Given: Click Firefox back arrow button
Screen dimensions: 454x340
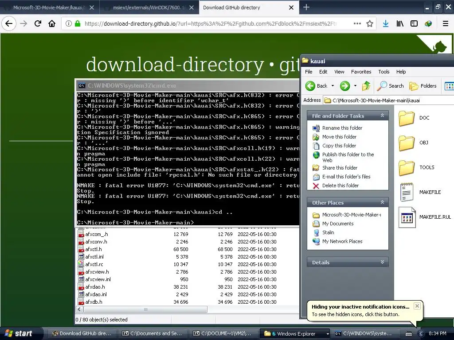Looking at the screenshot, I should click(x=9, y=24).
